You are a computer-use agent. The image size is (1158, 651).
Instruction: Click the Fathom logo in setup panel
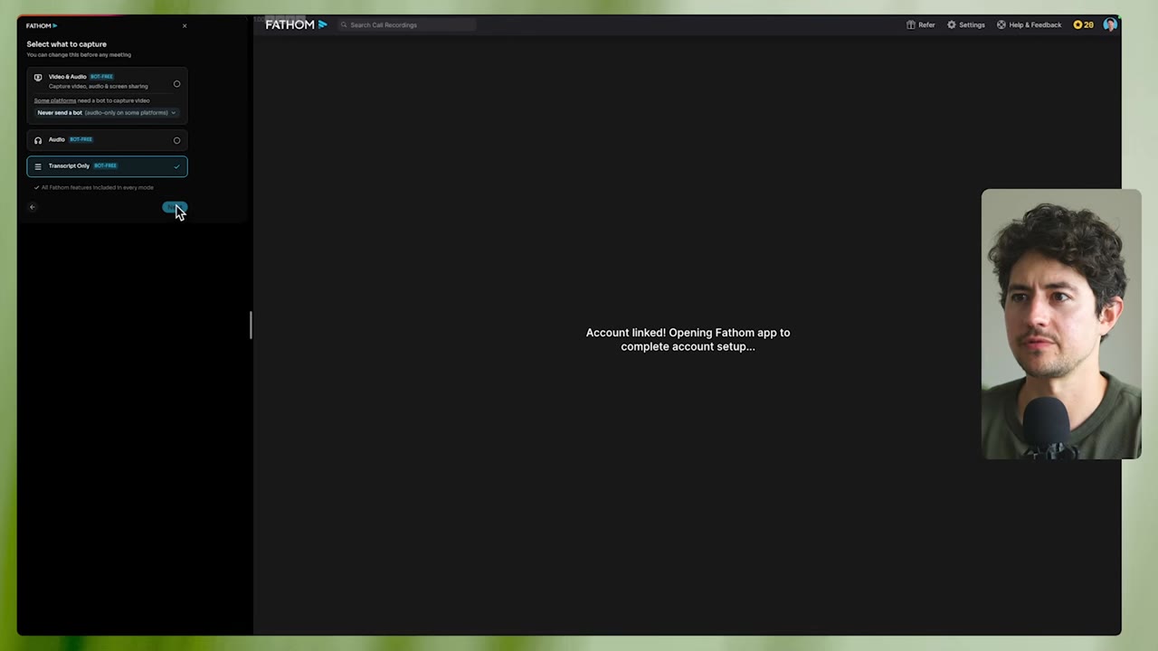[42, 25]
